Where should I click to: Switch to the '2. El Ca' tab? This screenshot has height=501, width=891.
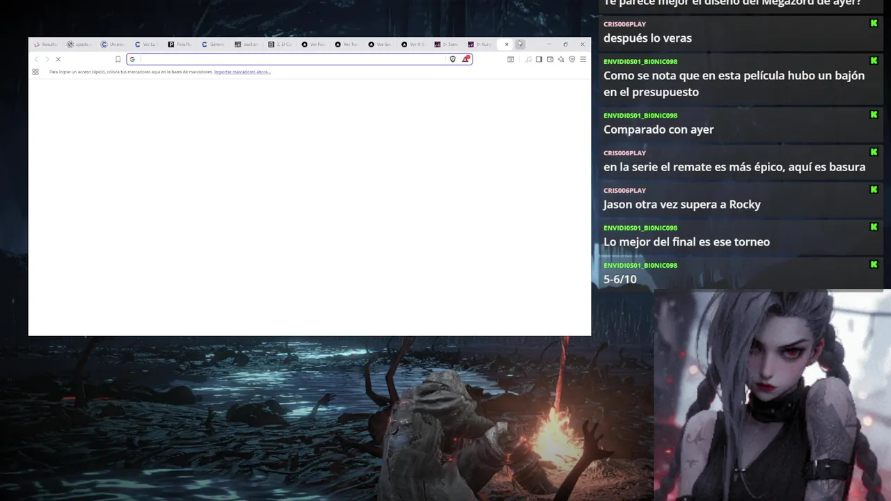[281, 45]
